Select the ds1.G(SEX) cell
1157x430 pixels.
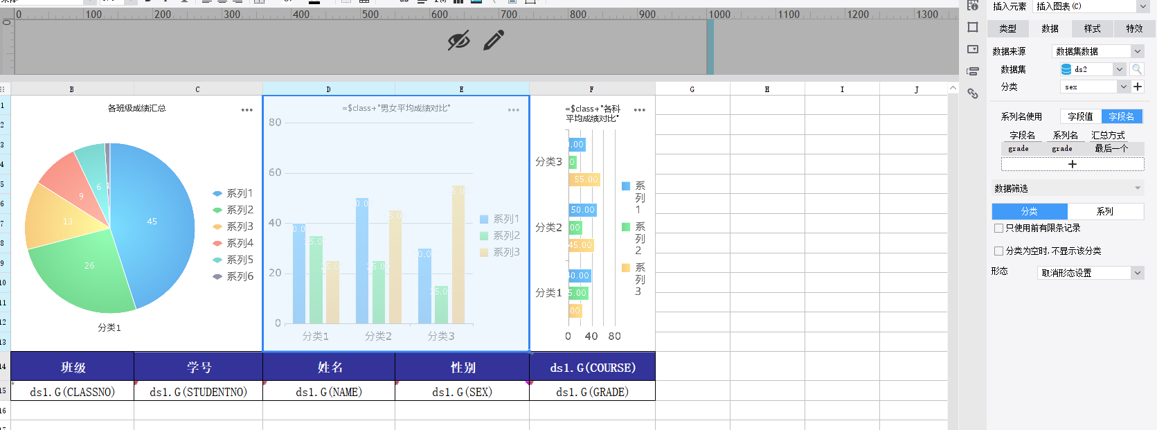click(x=463, y=391)
